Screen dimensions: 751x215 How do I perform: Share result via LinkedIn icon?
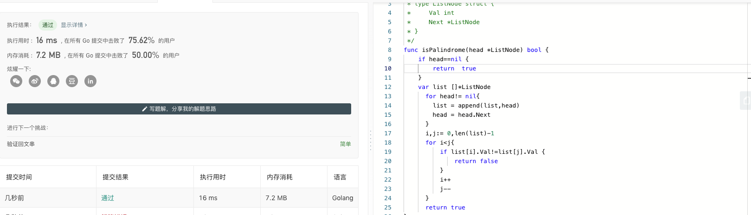click(x=90, y=81)
